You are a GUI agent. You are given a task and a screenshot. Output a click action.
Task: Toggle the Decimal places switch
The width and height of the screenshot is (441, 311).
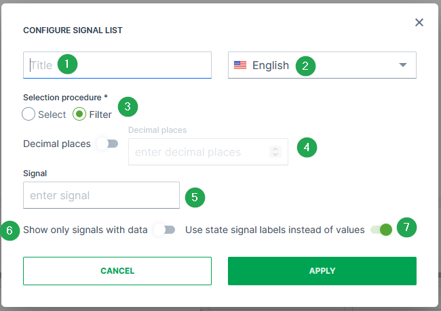[108, 144]
